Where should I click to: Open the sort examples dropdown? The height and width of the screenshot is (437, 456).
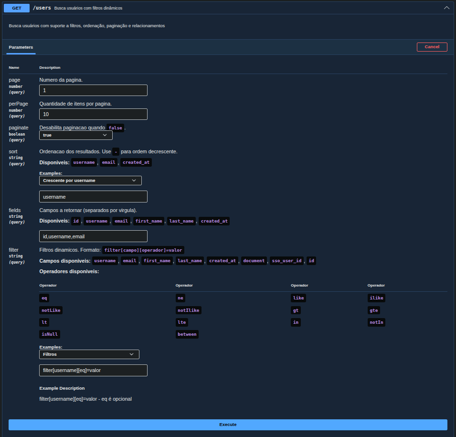pyautogui.click(x=90, y=181)
